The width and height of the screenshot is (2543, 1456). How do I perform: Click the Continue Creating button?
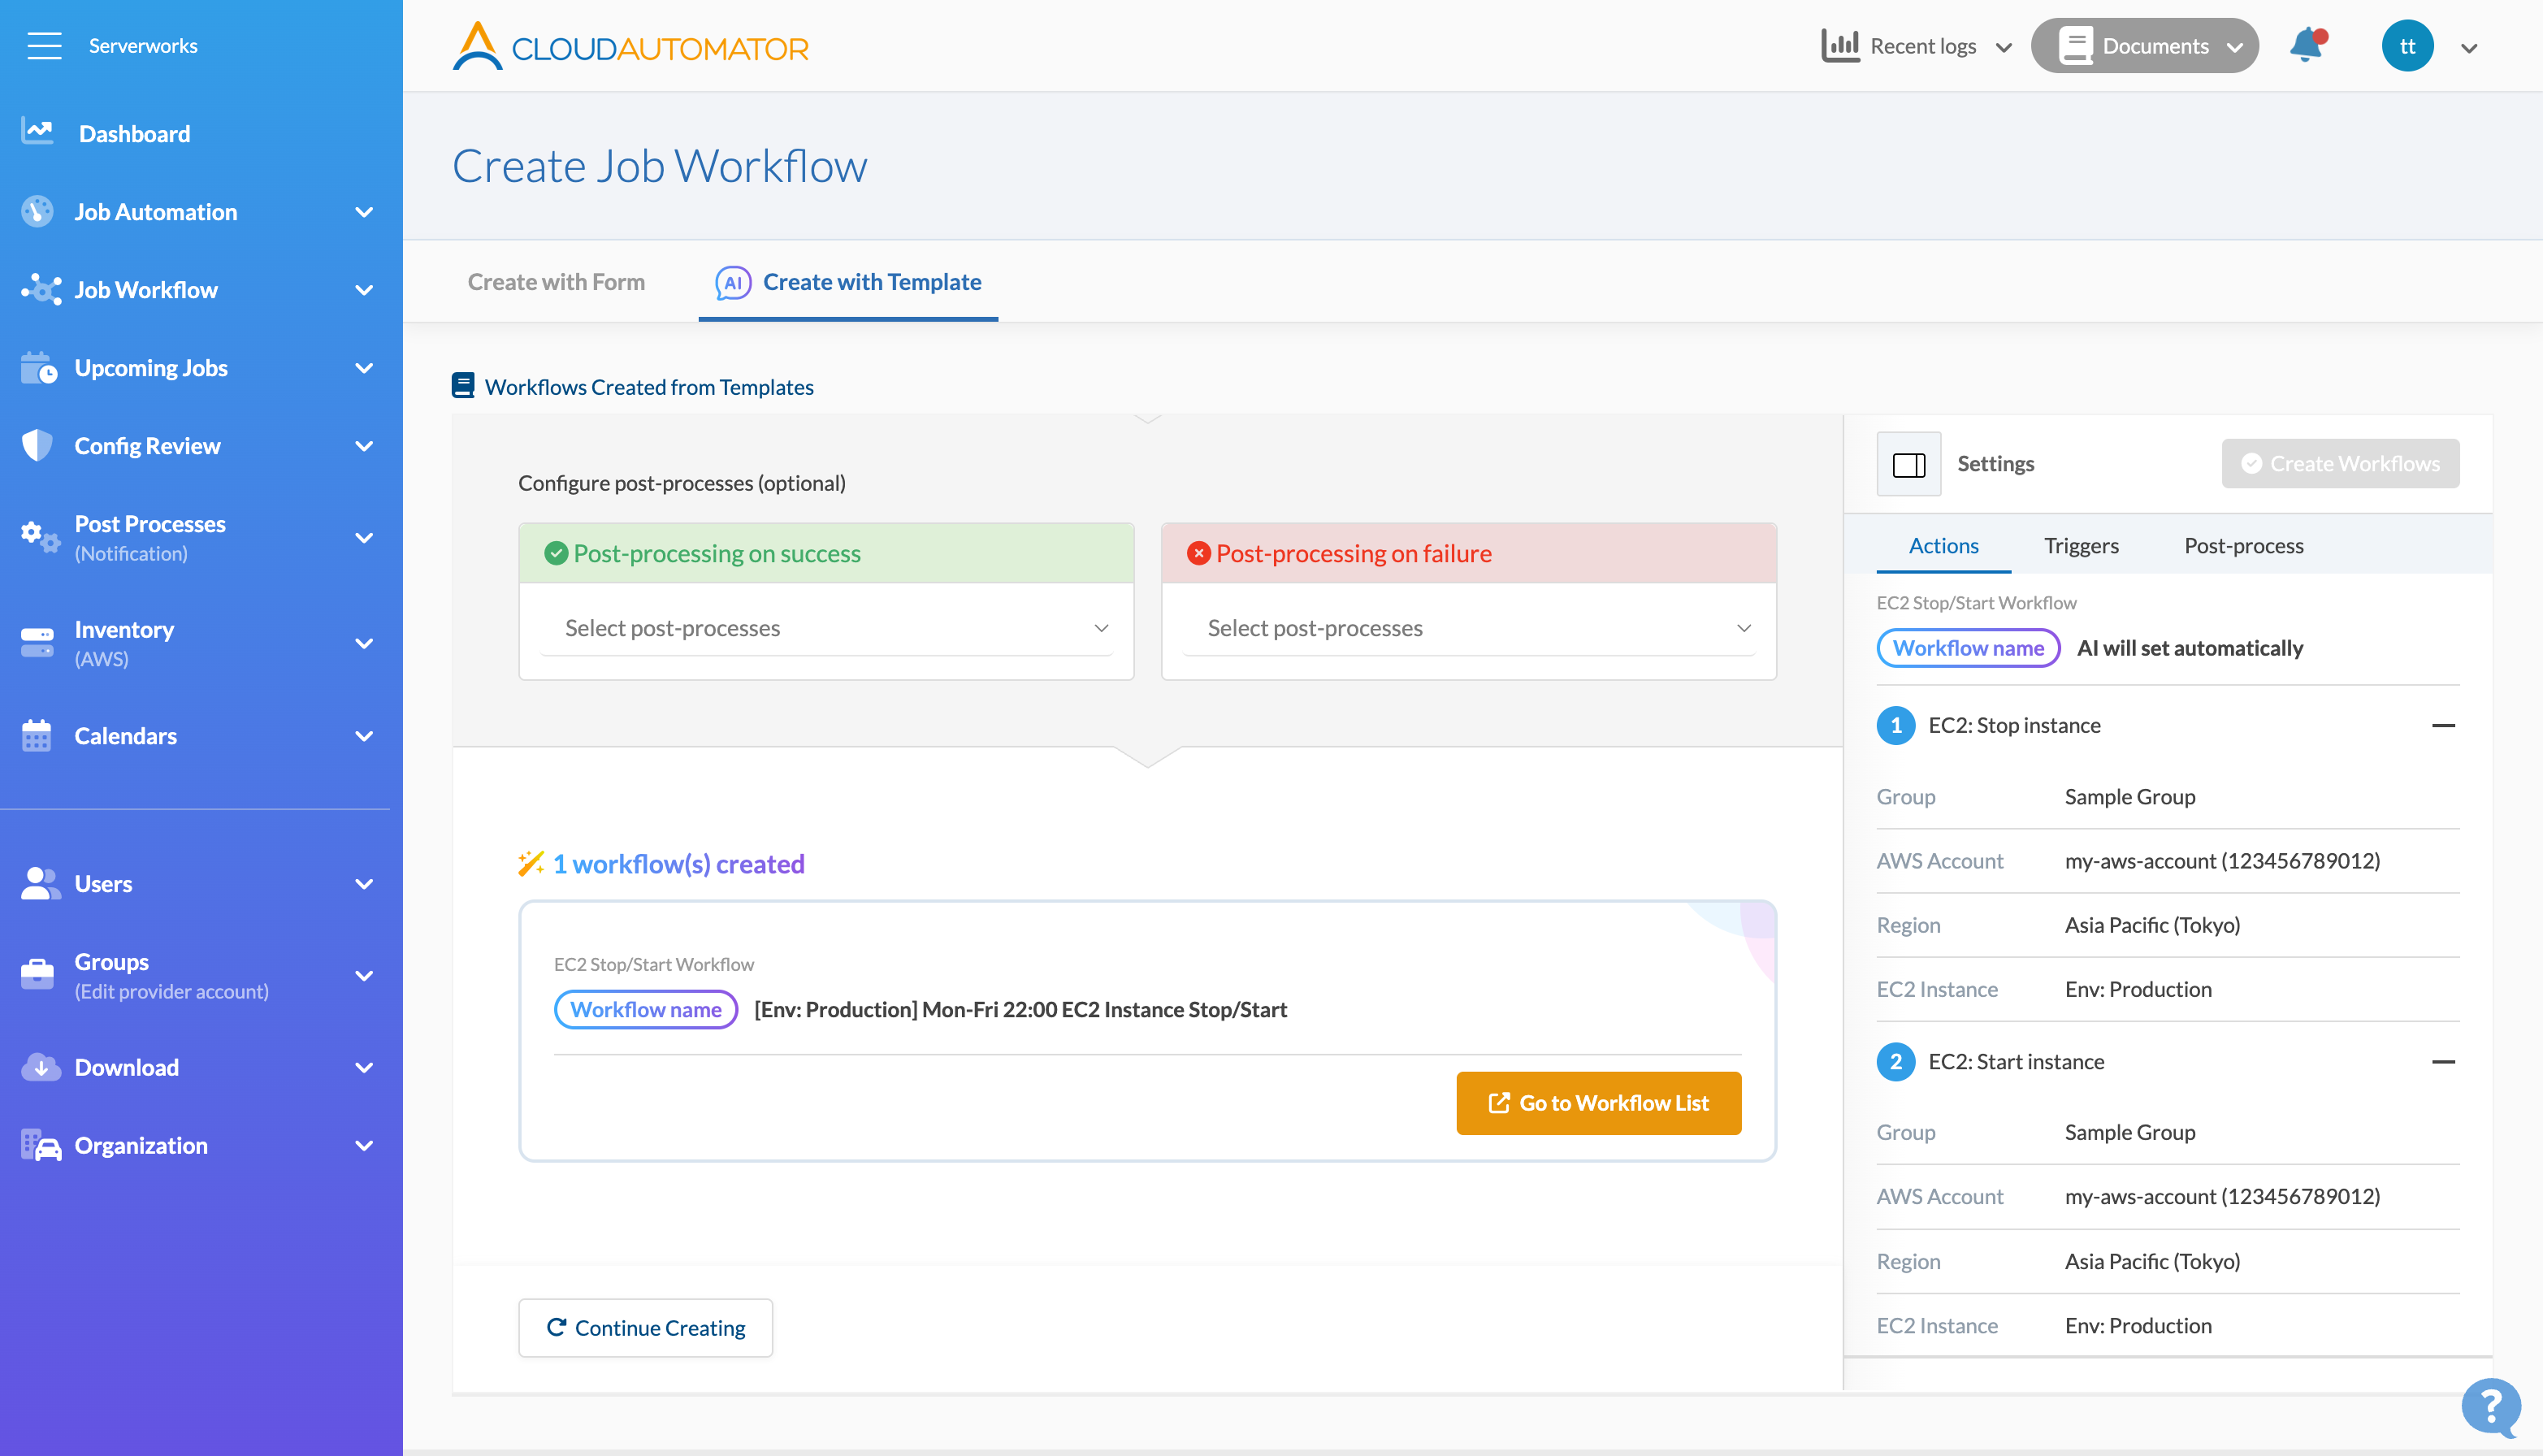pyautogui.click(x=645, y=1328)
